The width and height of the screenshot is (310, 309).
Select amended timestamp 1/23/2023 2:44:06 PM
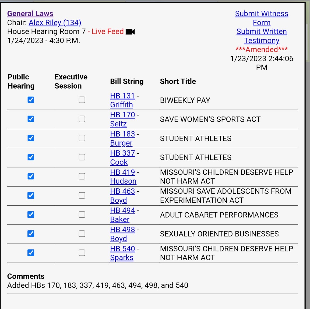click(x=262, y=63)
